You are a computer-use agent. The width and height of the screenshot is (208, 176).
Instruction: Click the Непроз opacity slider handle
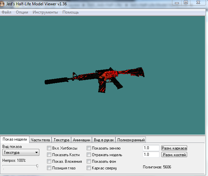[37, 166]
